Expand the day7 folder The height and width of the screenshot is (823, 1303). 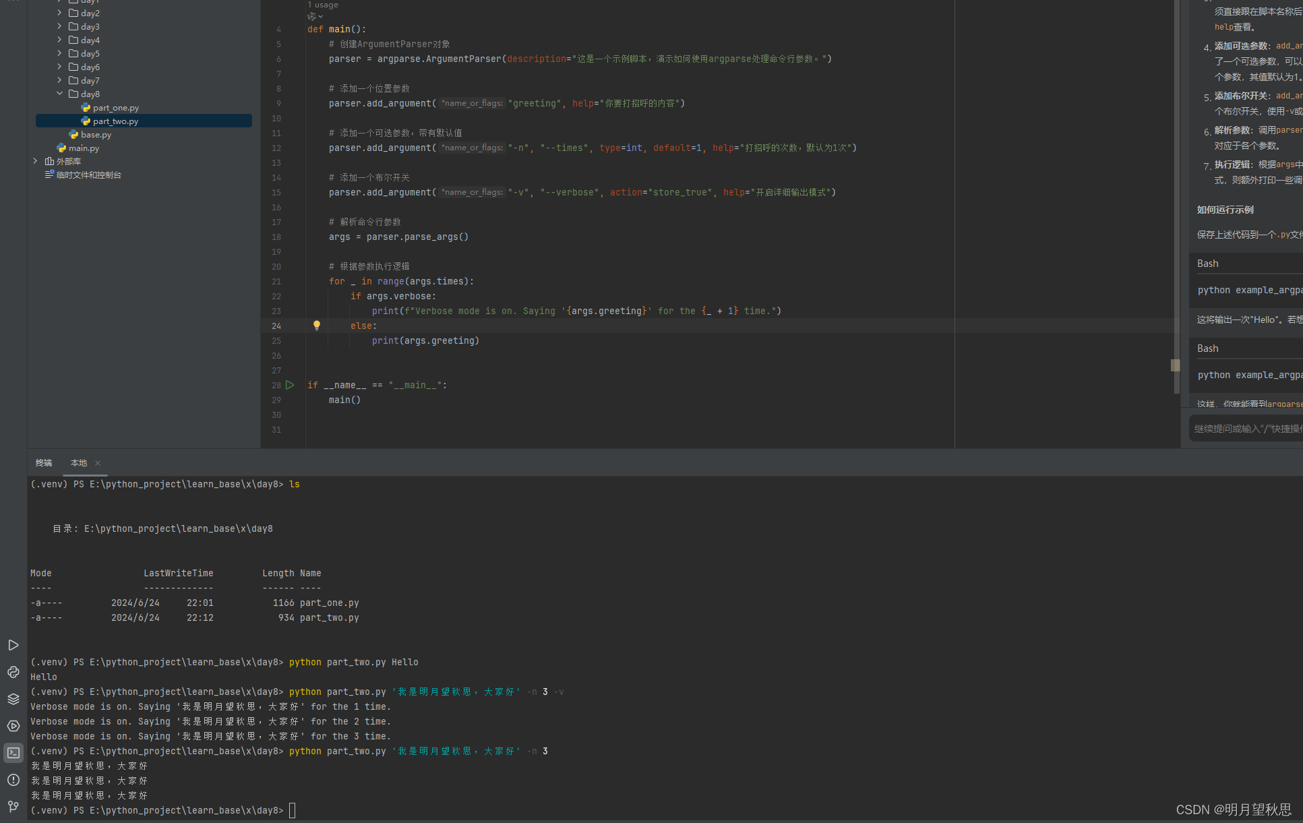coord(59,81)
